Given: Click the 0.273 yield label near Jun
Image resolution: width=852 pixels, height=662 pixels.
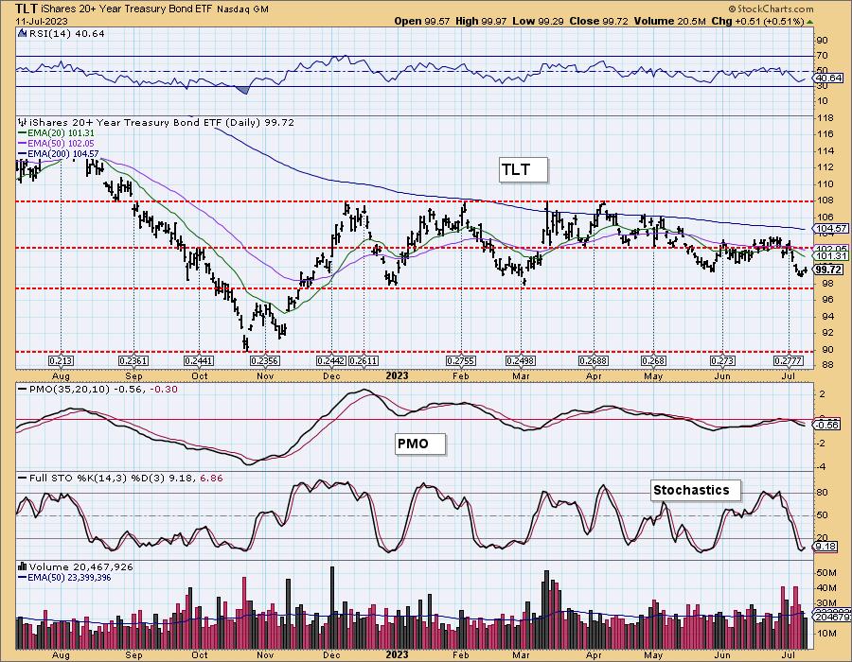Looking at the screenshot, I should (x=722, y=361).
